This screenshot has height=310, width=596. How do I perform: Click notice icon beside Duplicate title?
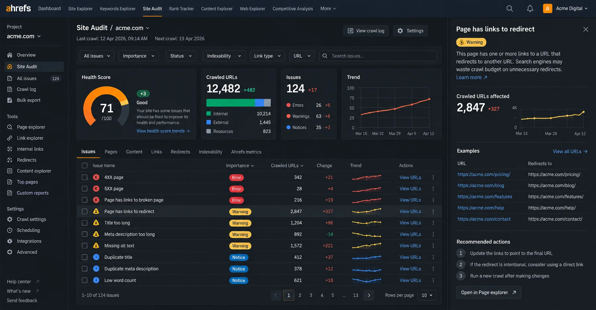click(96, 257)
